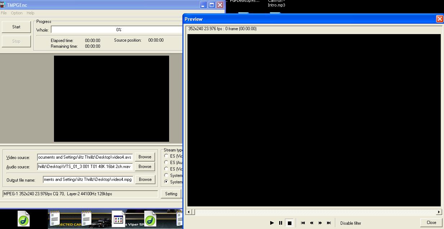The height and width of the screenshot is (229, 444).
Task: Maximize the TMPGEnc window
Action: (x=212, y=5)
